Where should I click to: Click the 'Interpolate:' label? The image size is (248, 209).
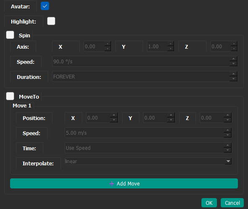click(38, 163)
